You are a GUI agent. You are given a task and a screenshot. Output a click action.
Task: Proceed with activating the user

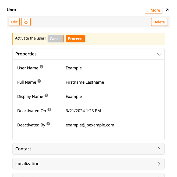(x=75, y=39)
